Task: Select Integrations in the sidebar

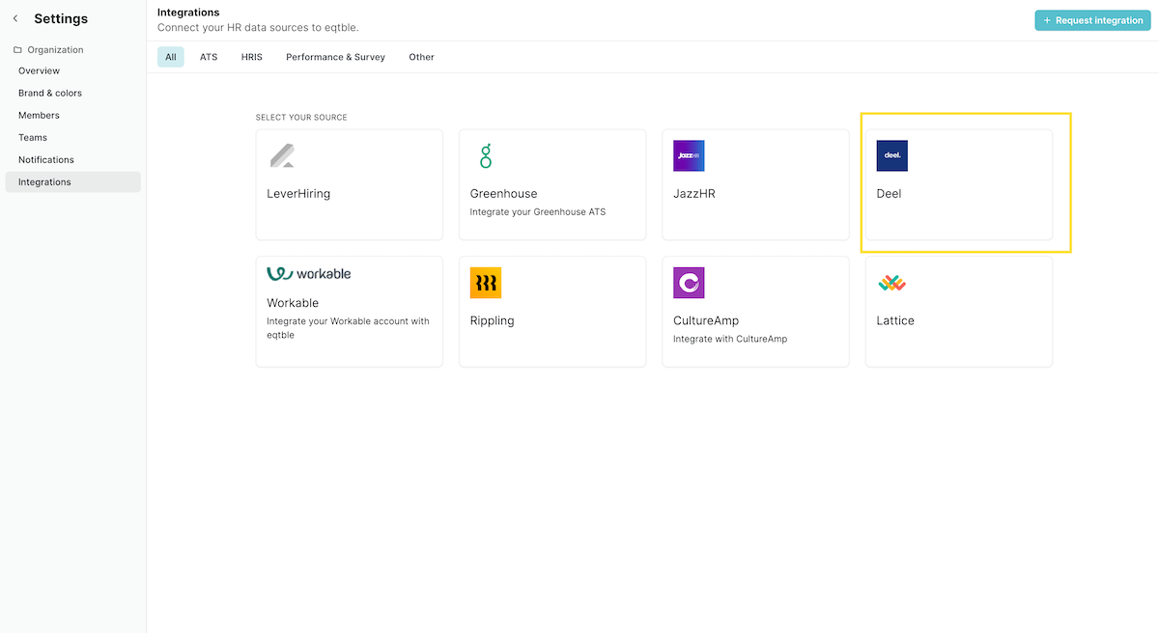Action: [73, 181]
